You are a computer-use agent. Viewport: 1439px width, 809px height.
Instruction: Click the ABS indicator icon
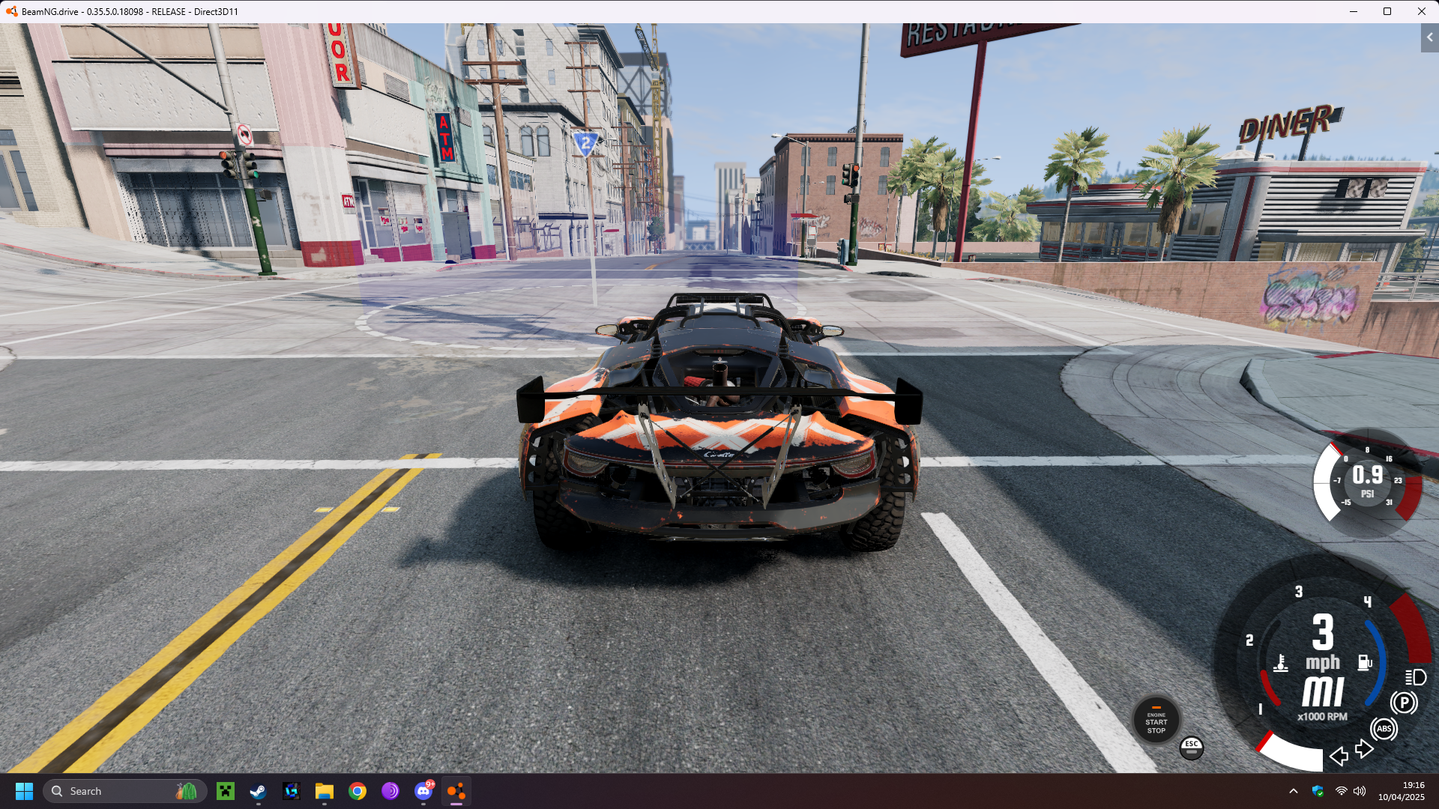click(x=1384, y=728)
